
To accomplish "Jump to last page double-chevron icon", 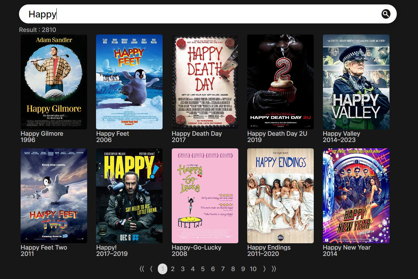I will (x=274, y=269).
